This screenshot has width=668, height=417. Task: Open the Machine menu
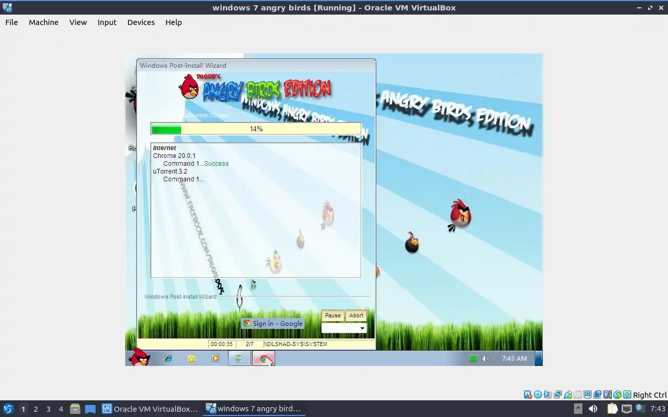point(44,22)
